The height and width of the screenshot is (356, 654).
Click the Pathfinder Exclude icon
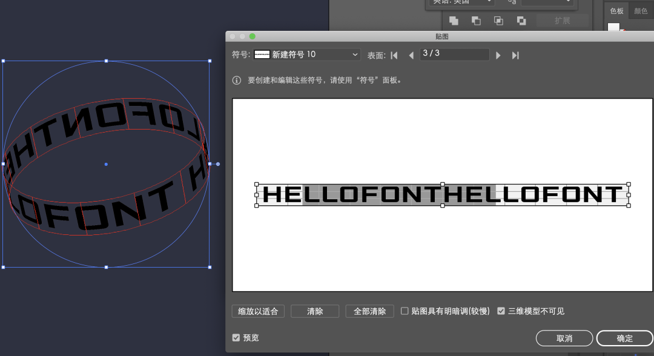[x=521, y=21]
